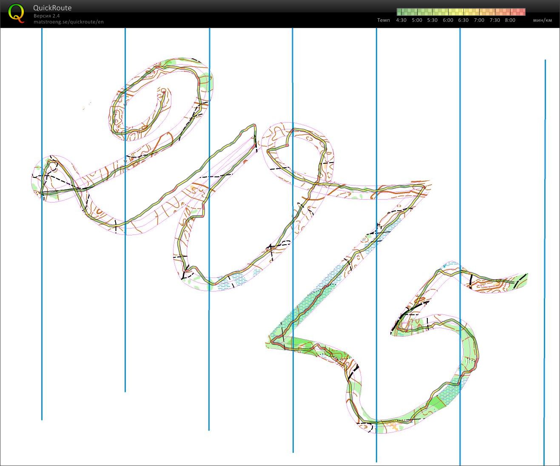Select the 7:00 pace scale label

coord(479,20)
